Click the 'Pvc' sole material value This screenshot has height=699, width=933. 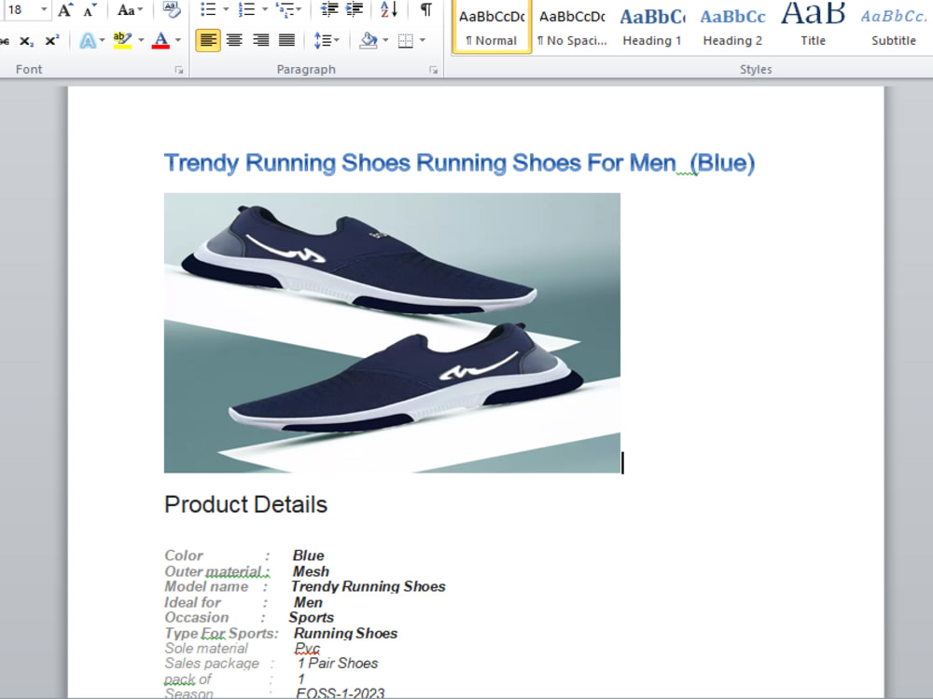308,649
